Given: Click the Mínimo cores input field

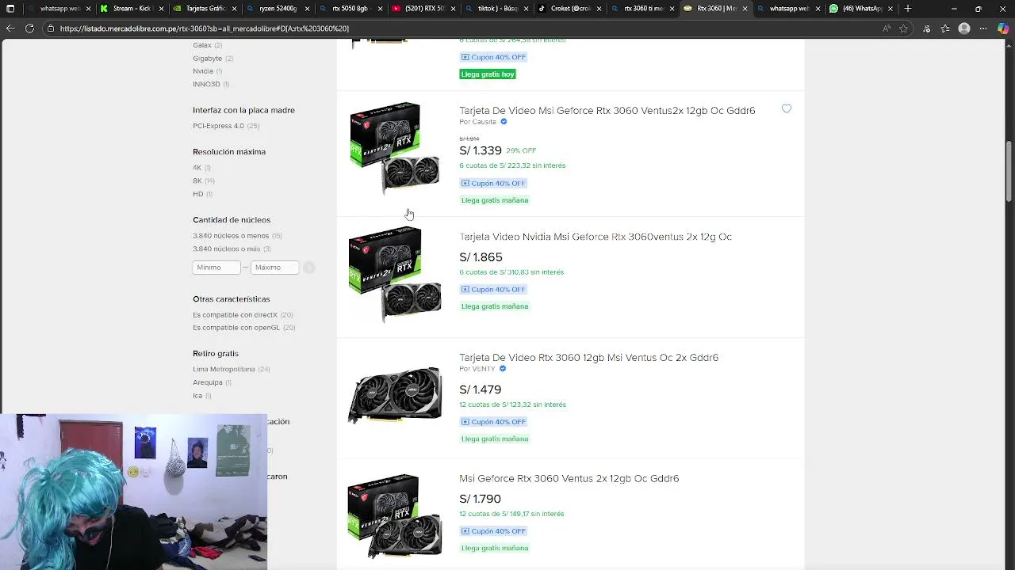Looking at the screenshot, I should click(216, 268).
